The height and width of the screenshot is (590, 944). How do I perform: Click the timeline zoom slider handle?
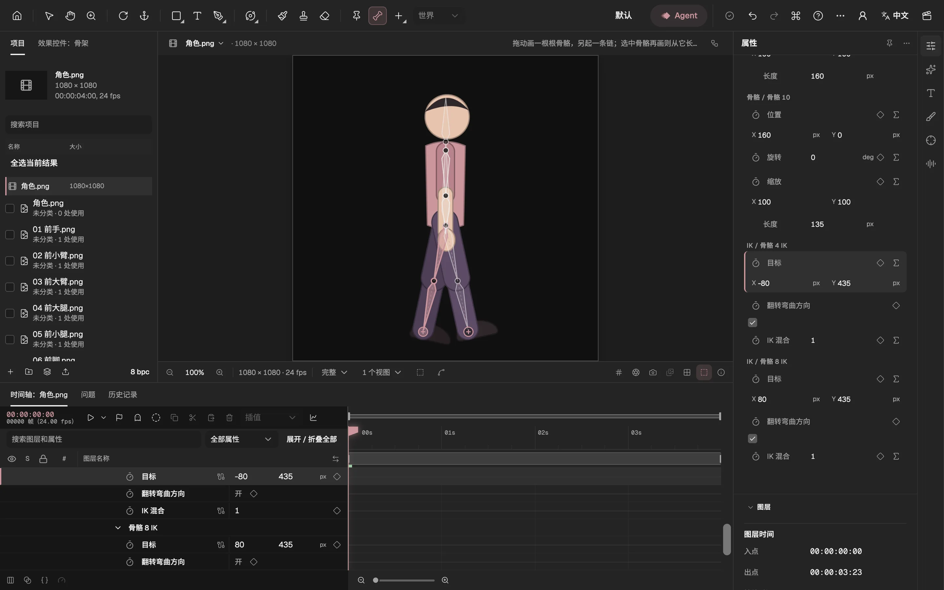pyautogui.click(x=376, y=580)
